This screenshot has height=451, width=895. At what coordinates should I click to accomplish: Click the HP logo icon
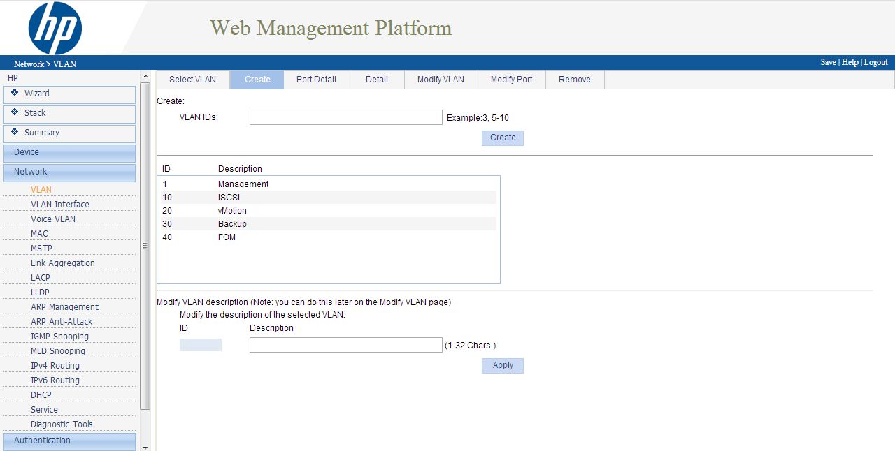tap(55, 28)
